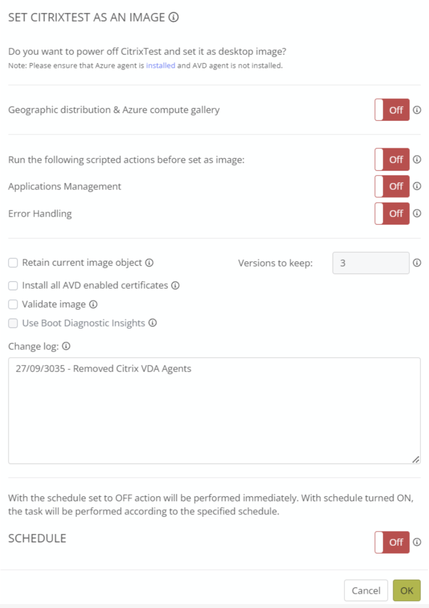Click info icon next to Retain current image object

click(150, 263)
